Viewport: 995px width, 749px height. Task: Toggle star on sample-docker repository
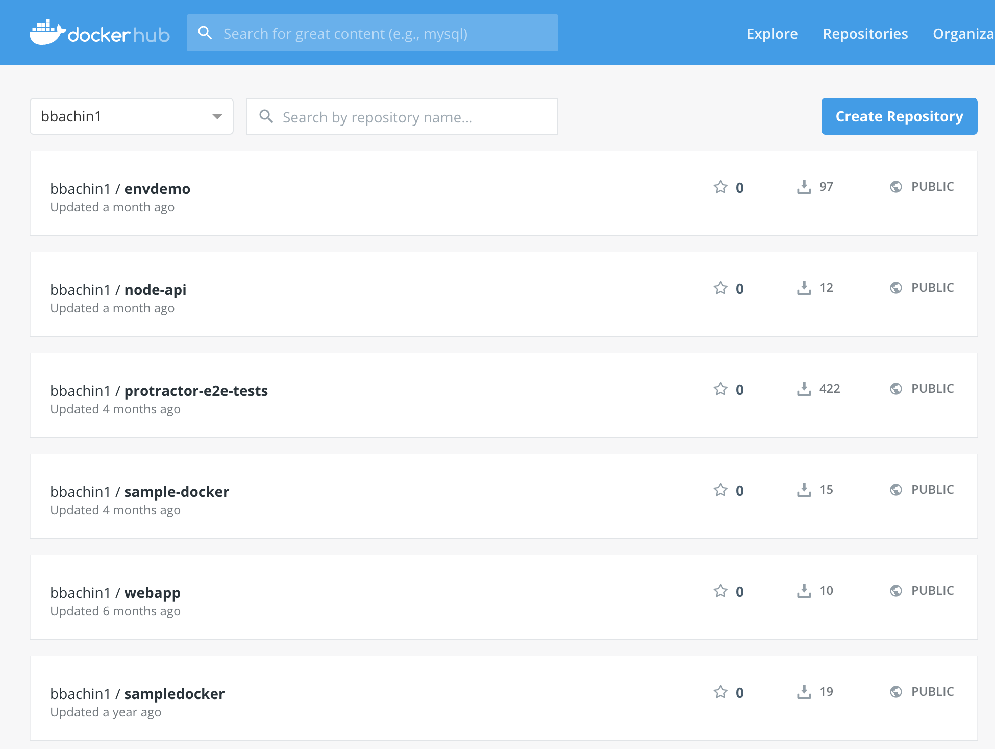(720, 490)
